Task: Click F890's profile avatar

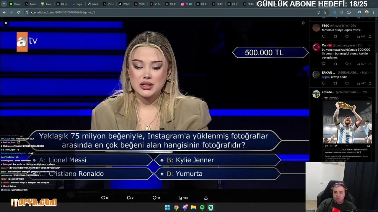Action: 316,28
